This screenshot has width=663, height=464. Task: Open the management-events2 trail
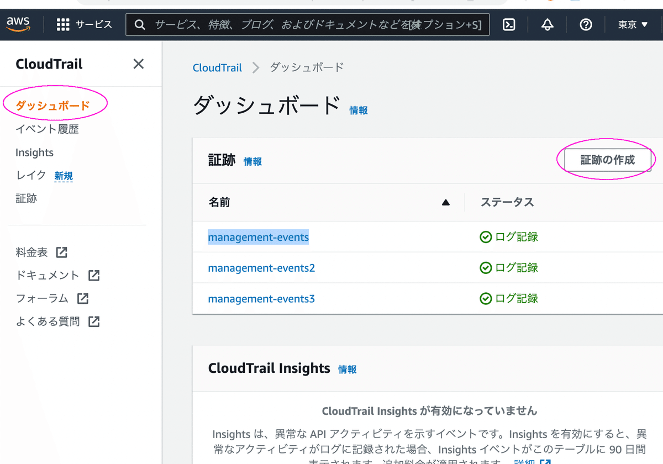[261, 268]
